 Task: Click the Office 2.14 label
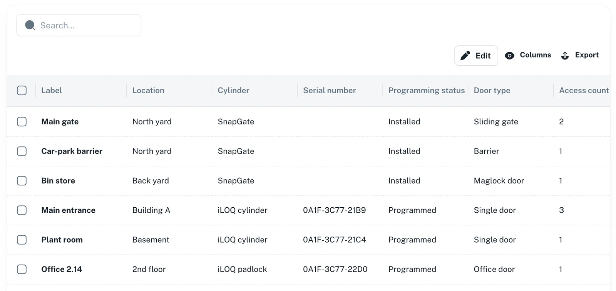coord(62,270)
